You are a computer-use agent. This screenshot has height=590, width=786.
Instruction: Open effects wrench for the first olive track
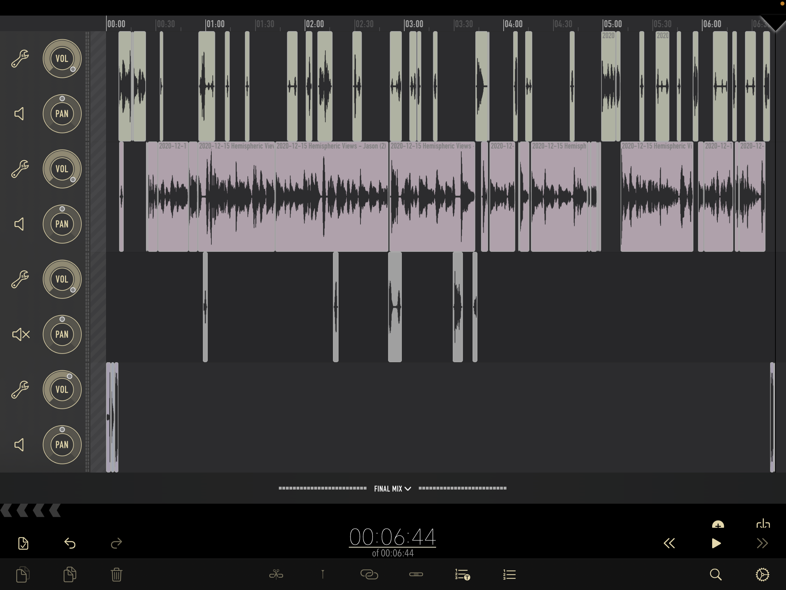point(20,59)
